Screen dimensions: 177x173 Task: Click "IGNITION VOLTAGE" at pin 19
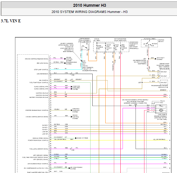[42, 95]
